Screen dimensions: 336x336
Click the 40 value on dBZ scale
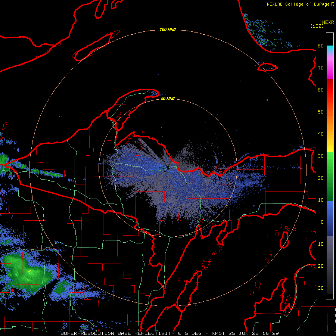point(321,134)
